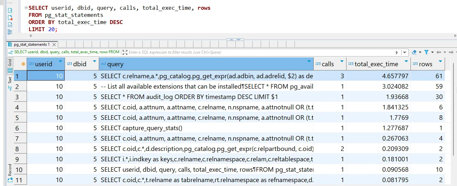This screenshot has width=457, height=186.
Task: Click the calls column header
Action: (328, 64)
